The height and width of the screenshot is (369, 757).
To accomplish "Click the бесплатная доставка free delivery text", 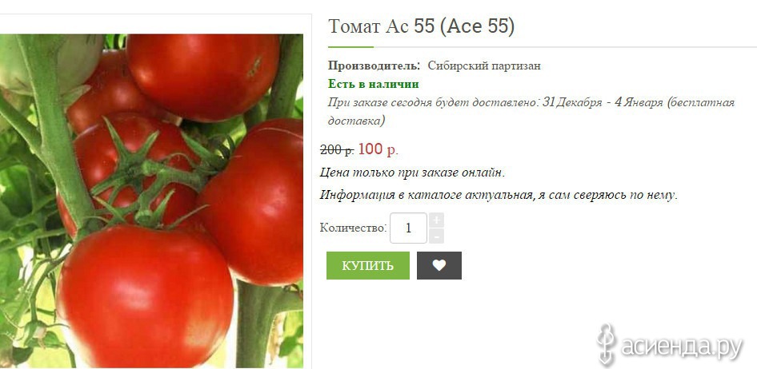I will [x=531, y=111].
